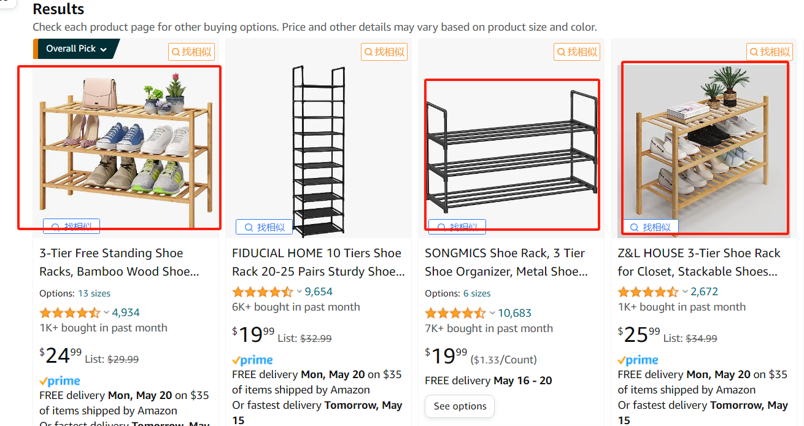This screenshot has width=804, height=426.
Task: Click lower 找相似 button on SONGMICS image
Action: pyautogui.click(x=457, y=228)
